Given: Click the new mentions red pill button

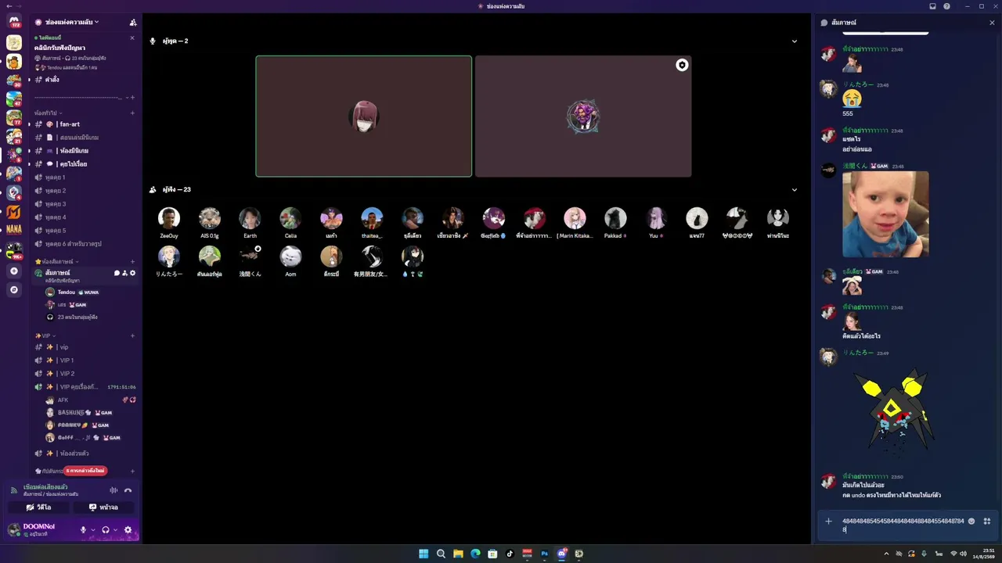Looking at the screenshot, I should click(x=85, y=471).
